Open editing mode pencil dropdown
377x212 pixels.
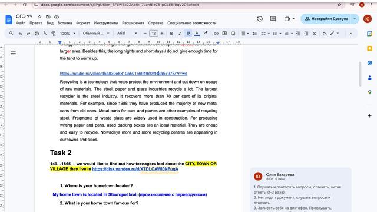click(335, 34)
